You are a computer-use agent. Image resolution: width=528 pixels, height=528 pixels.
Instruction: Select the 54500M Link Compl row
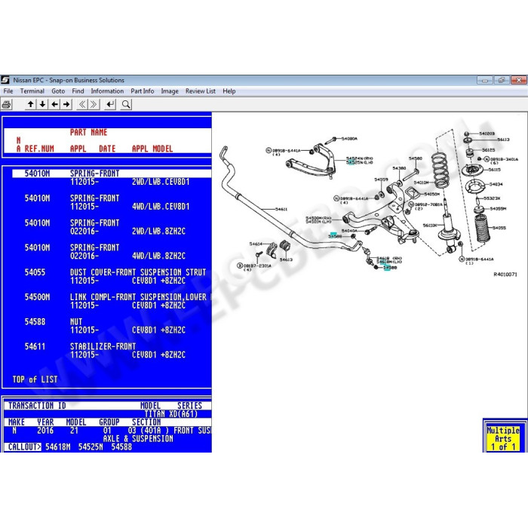pos(112,301)
